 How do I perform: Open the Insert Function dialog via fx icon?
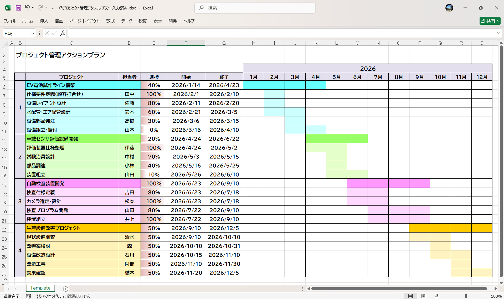tap(63, 33)
